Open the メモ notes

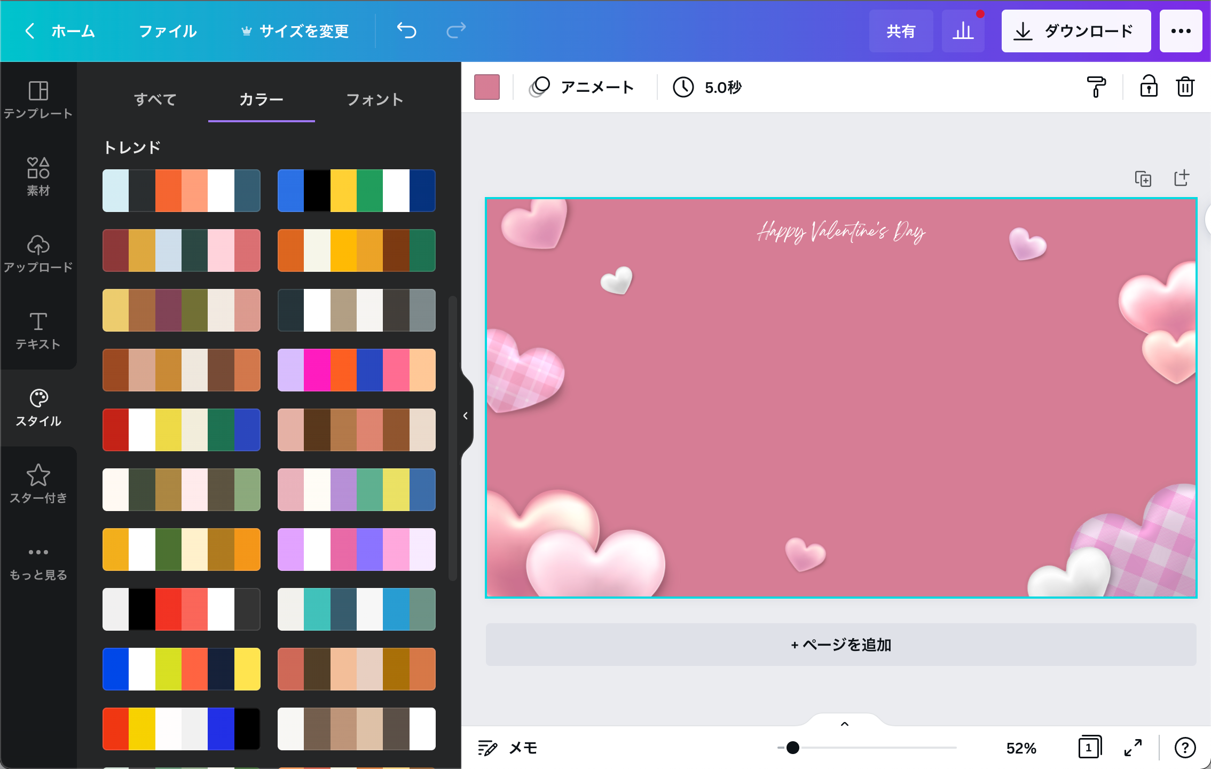[x=507, y=748]
